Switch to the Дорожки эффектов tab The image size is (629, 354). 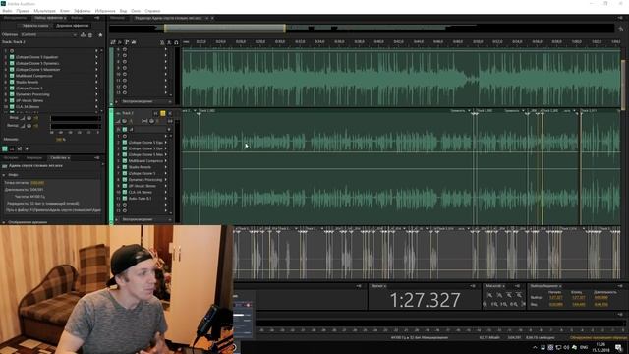pyautogui.click(x=72, y=26)
